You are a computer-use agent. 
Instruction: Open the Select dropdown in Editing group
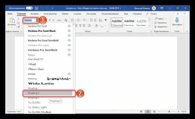(x=162, y=27)
